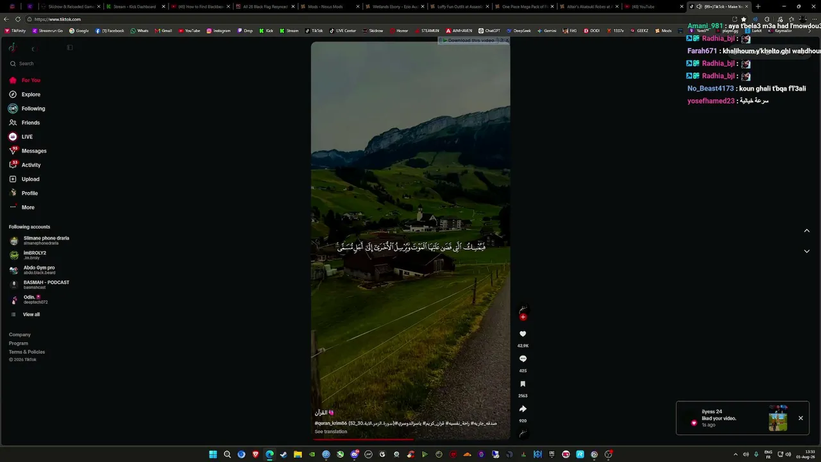Mute the TikTok tab audio
The width and height of the screenshot is (821, 462).
click(x=699, y=6)
